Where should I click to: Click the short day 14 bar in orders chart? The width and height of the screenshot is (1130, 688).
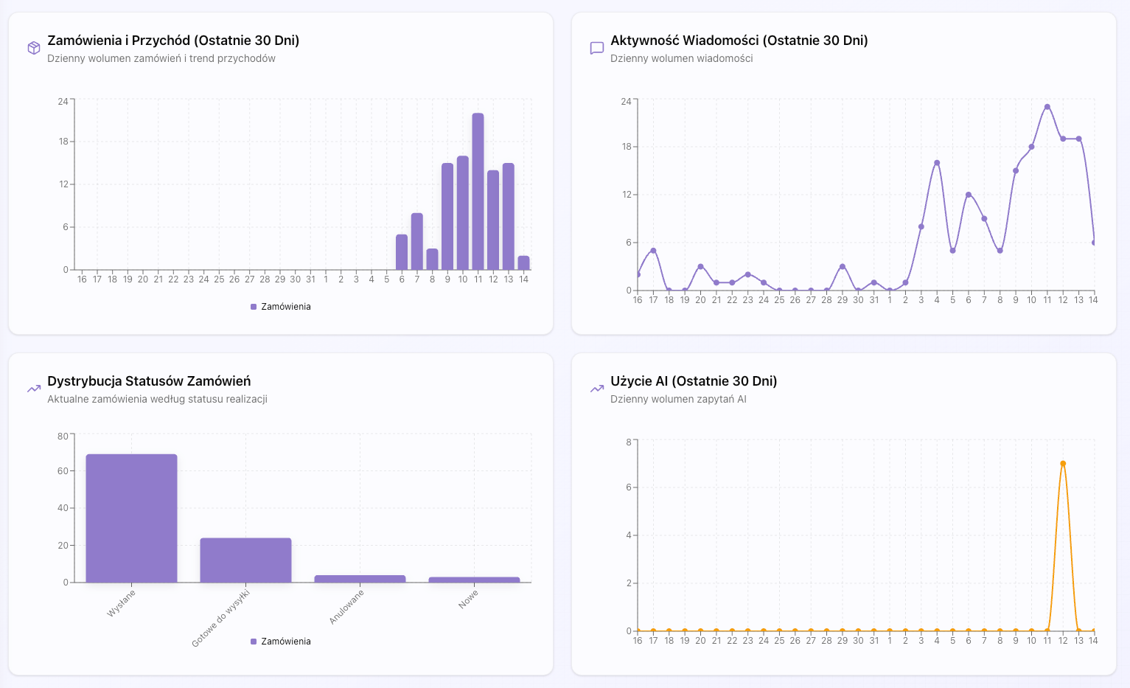(x=523, y=263)
